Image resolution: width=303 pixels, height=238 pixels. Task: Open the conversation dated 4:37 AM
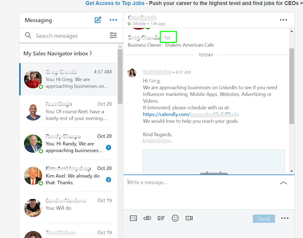[69, 79]
